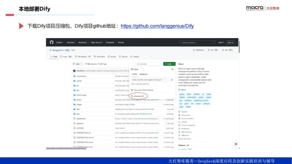Viewport: 292px width, 164px height.
Task: Open the .devcontainer folder
Action: 81,76
